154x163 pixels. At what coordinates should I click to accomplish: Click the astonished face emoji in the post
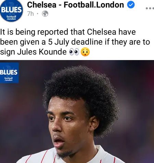(85, 52)
